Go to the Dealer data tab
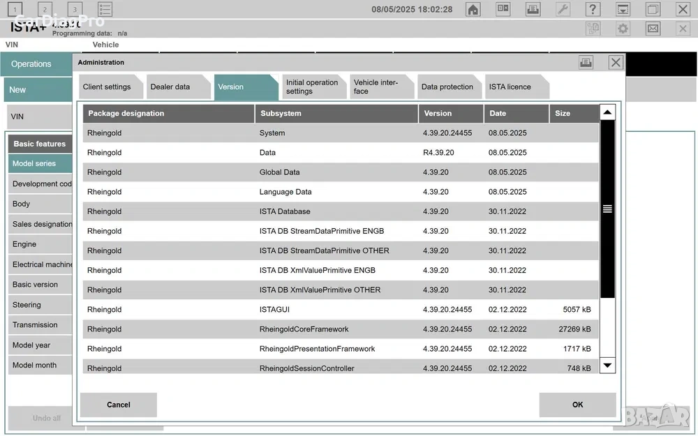Image resolution: width=698 pixels, height=436 pixels. 170,87
